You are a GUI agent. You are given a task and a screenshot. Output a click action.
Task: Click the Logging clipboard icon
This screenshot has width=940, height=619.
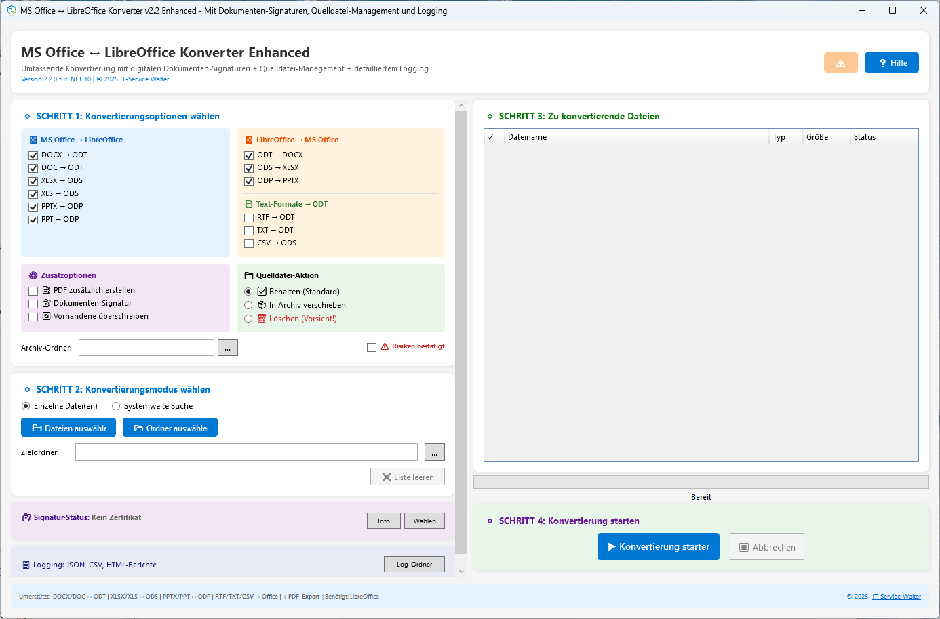[26, 565]
